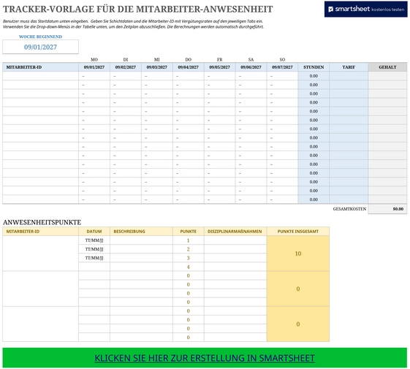
Task: Select the points cell showing 2
Action: pyautogui.click(x=189, y=249)
